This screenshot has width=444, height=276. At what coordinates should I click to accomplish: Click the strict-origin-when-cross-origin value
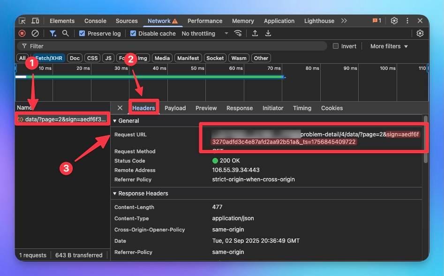[254, 179]
